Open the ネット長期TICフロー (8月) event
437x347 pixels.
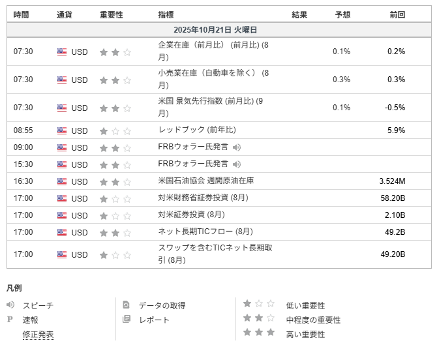[x=205, y=232]
